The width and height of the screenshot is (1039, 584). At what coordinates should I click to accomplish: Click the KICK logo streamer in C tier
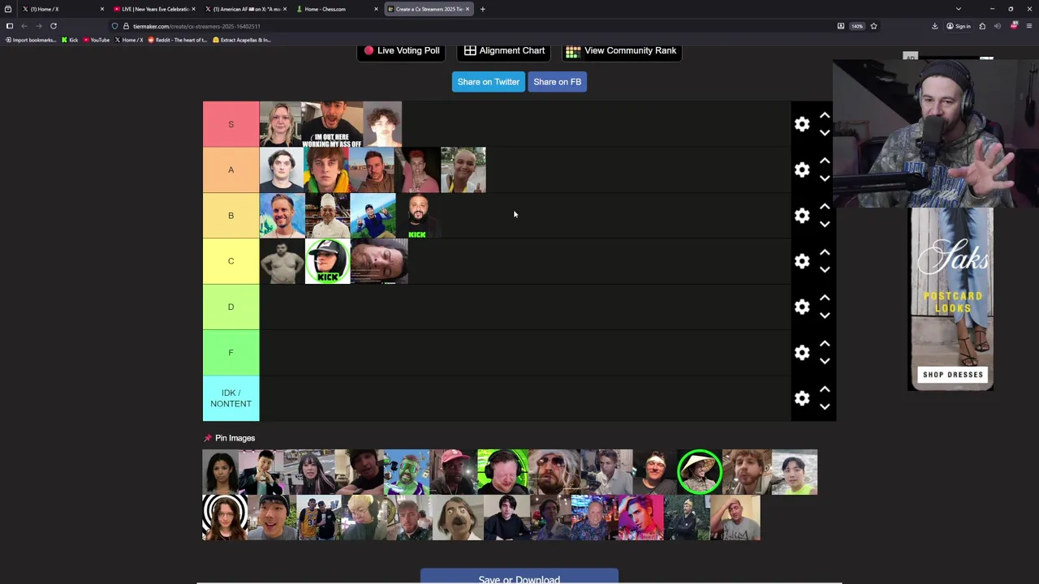(327, 261)
